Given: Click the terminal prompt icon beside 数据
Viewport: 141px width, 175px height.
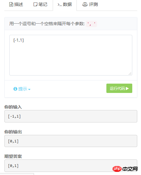Looking at the screenshot, I should [60, 5].
